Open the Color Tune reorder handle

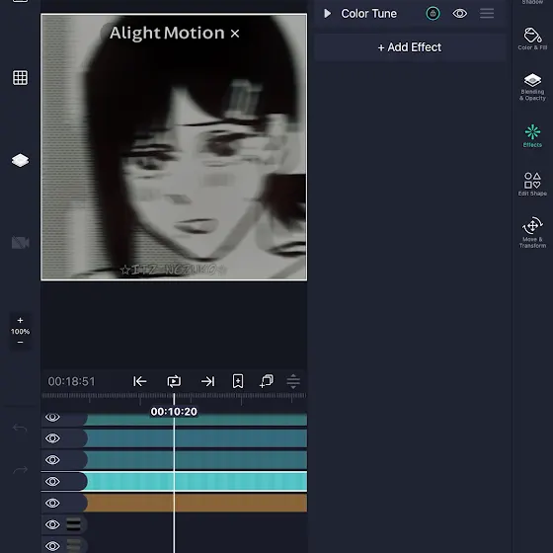487,14
